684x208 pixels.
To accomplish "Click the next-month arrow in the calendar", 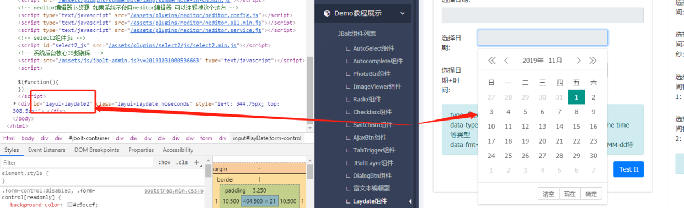I will (578, 61).
